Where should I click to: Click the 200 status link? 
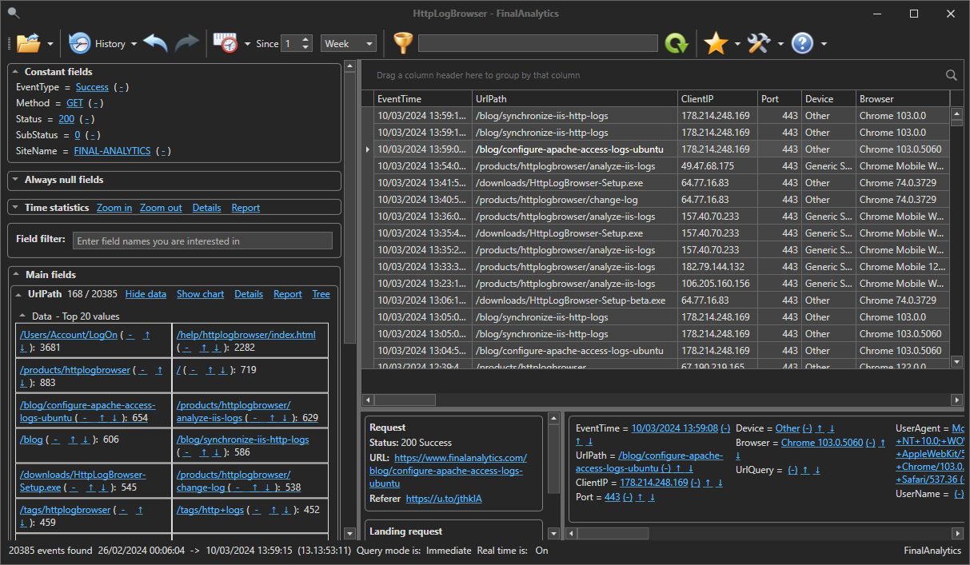[x=66, y=119]
